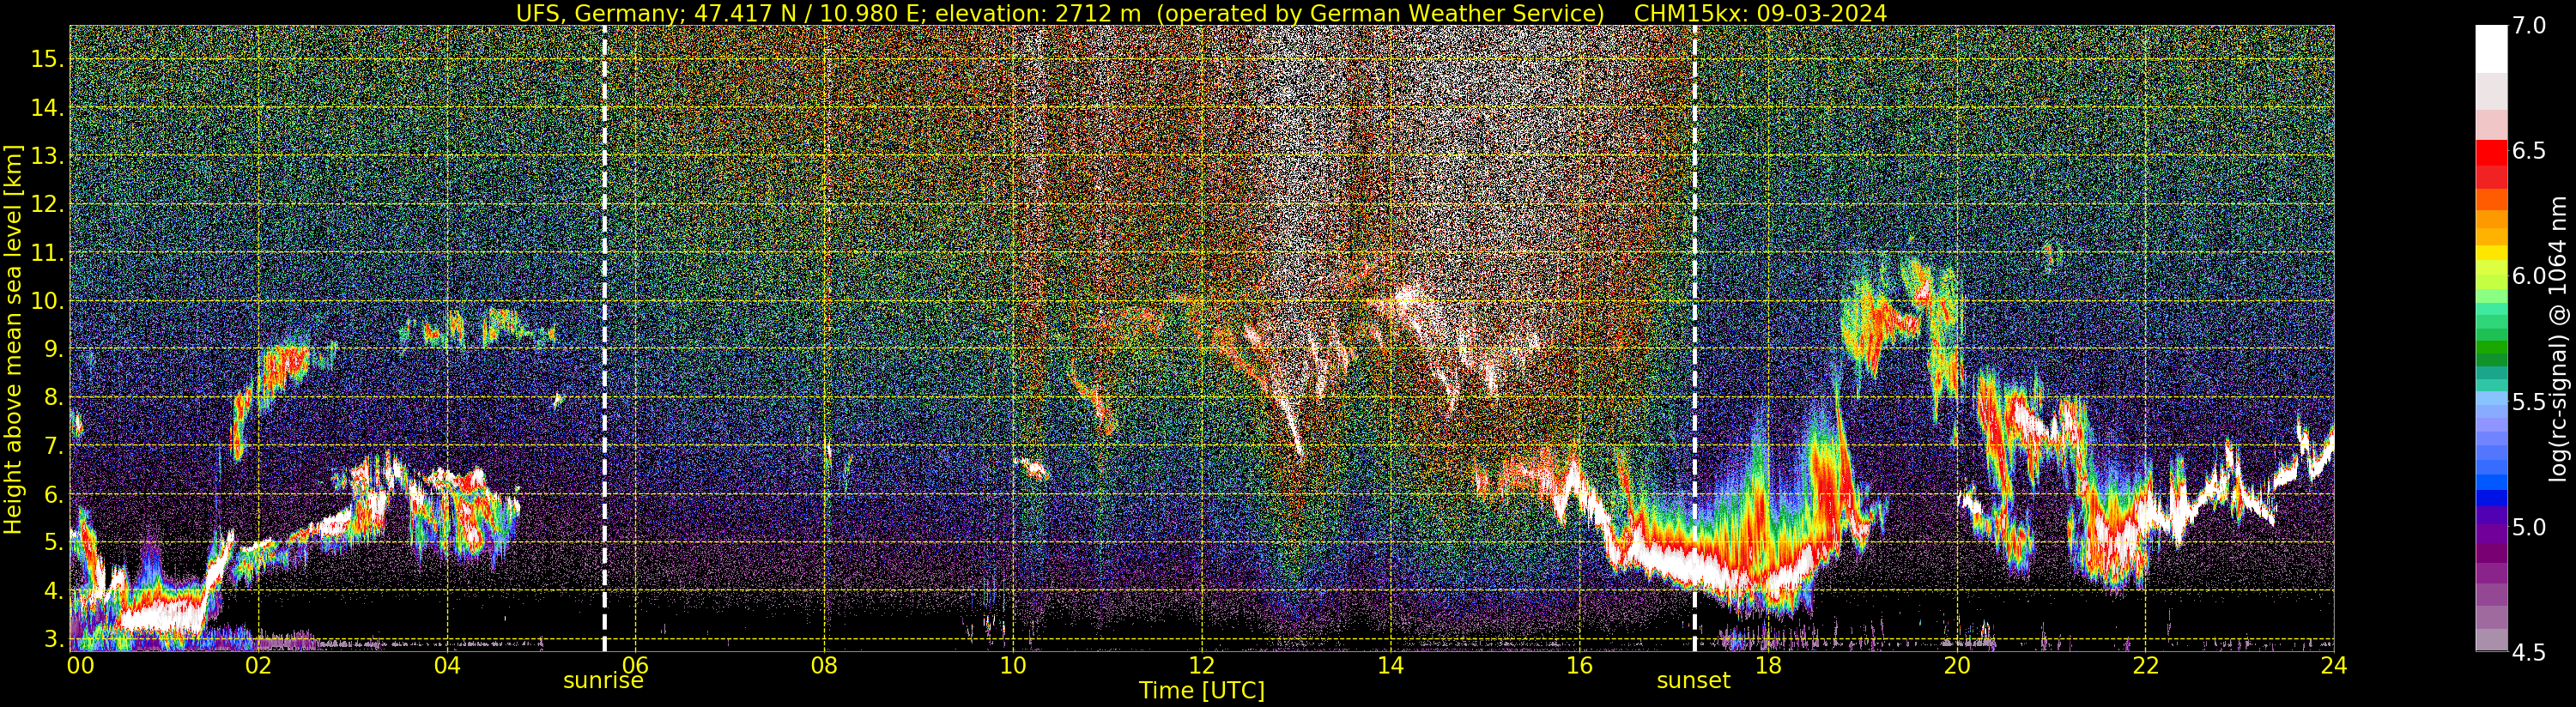Click the '11.' tick on the height axis
2576x707 pixels.
(x=47, y=253)
